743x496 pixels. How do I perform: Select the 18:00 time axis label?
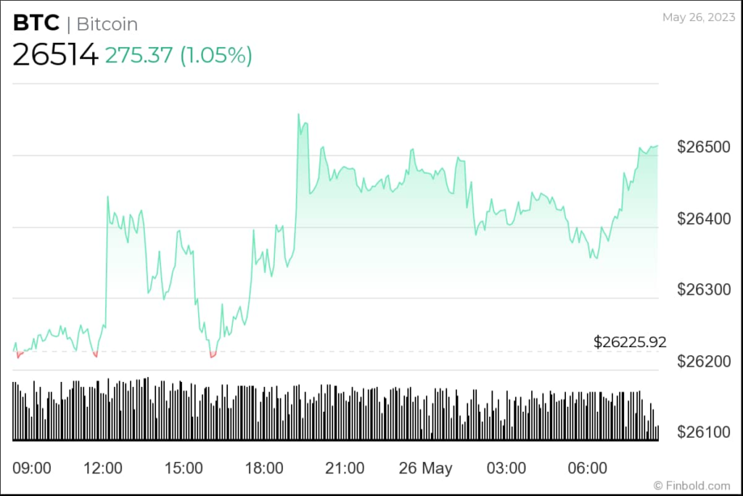264,468
